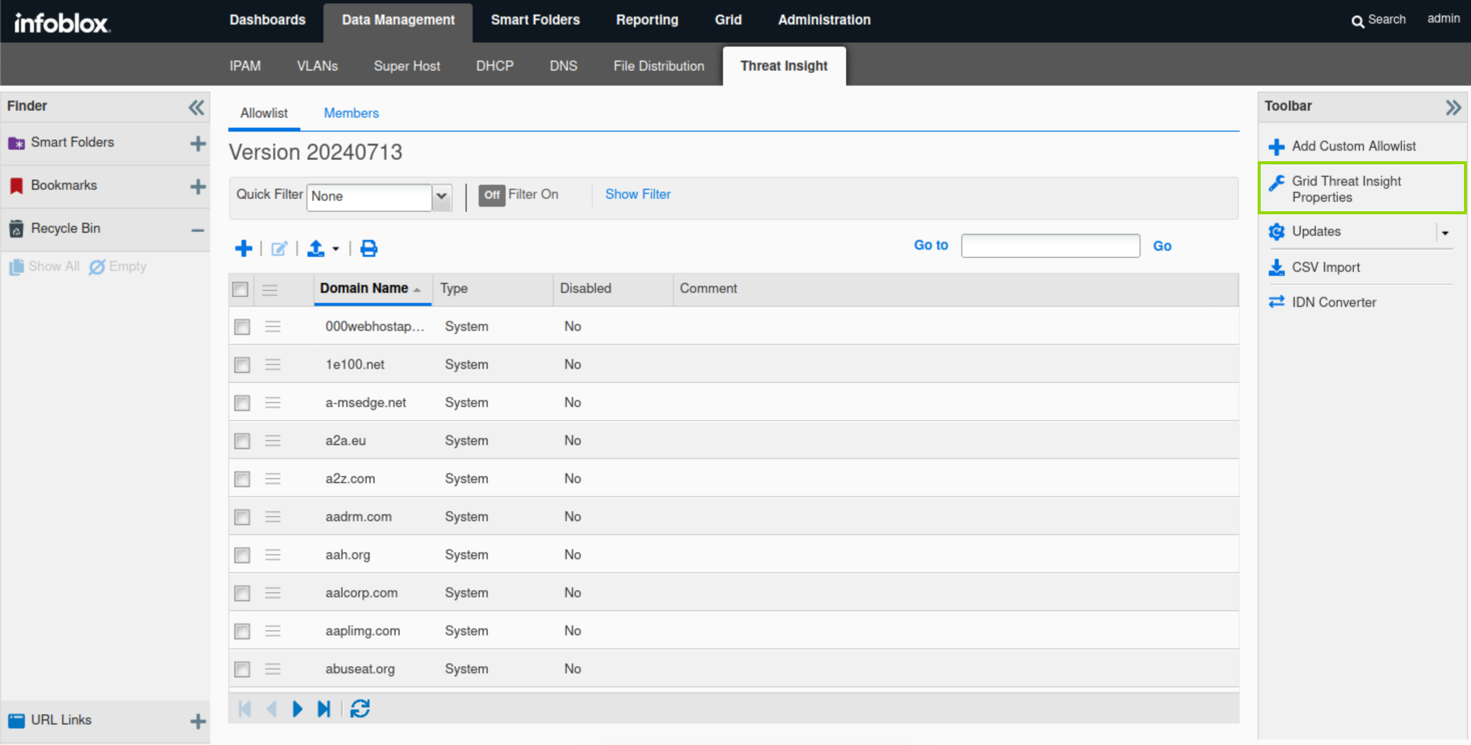Click into the Go to input field
1471x745 pixels.
[x=1049, y=245]
